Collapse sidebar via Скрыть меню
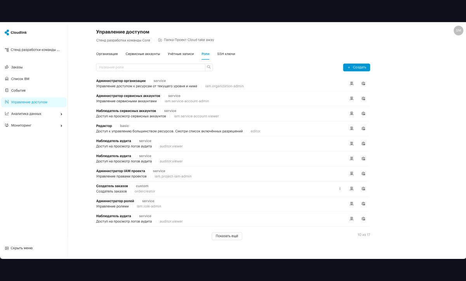The width and height of the screenshot is (466, 281). [x=19, y=248]
